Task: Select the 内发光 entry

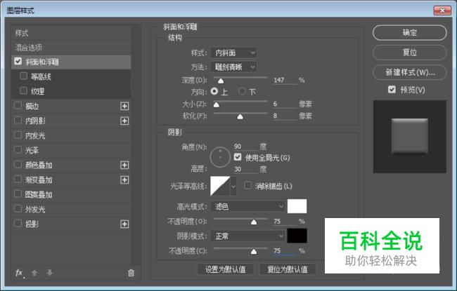Action: (71, 136)
